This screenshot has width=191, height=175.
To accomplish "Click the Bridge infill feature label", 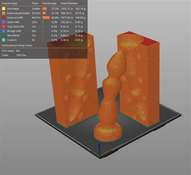I will click(x=14, y=31).
